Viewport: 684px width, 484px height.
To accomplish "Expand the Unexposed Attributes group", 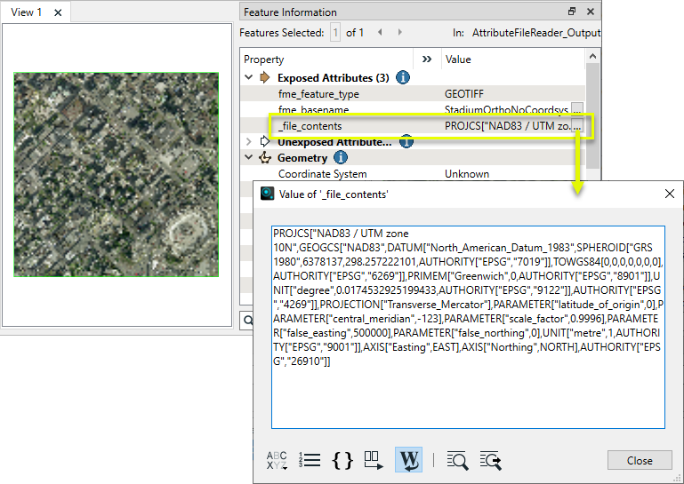I will [249, 142].
